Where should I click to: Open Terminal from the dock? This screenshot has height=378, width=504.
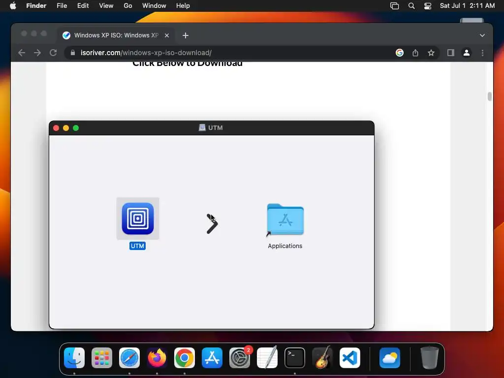[x=294, y=358]
